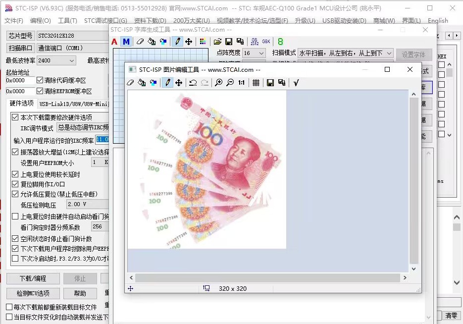The image size is (463, 324).
Task: Open a file with the font tool folder icon
Action: 217,42
